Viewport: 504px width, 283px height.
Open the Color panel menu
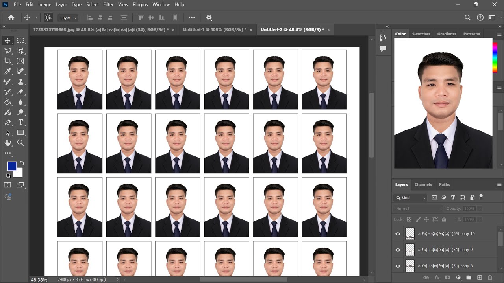click(499, 34)
